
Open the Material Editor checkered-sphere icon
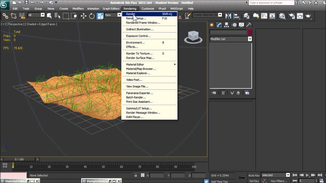pyautogui.click(x=282, y=16)
